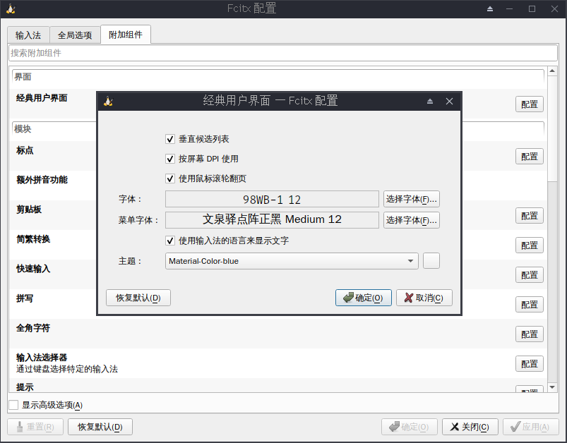Select the 经典用户界面 list entry
The image size is (567, 443).
(x=42, y=98)
